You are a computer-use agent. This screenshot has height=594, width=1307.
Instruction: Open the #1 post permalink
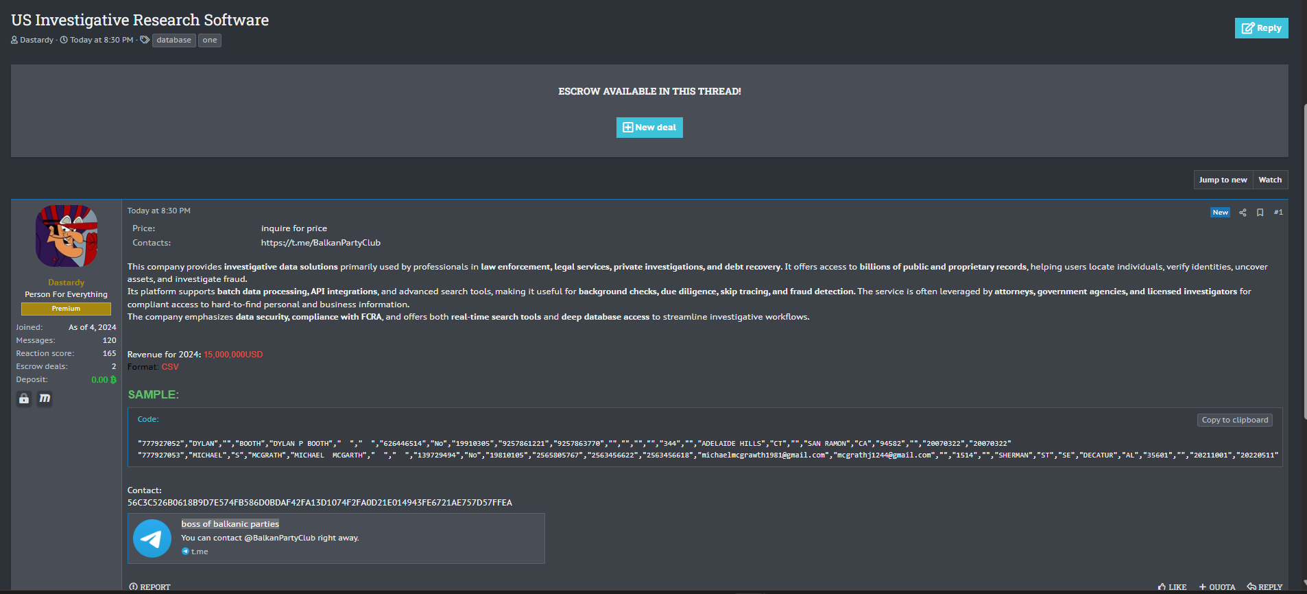[x=1278, y=213]
